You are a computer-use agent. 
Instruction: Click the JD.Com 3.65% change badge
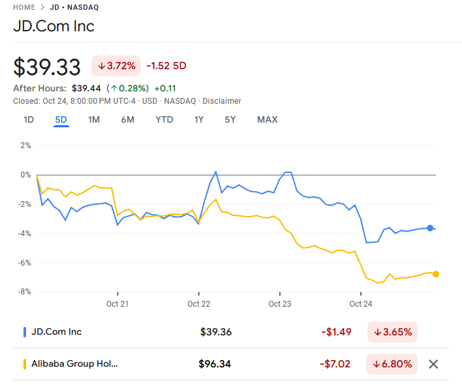coord(392,331)
